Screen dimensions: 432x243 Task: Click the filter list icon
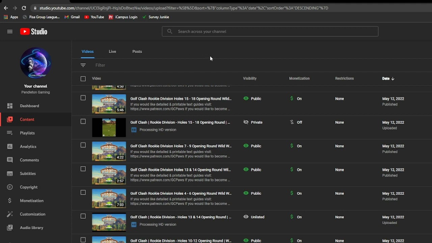(83, 65)
